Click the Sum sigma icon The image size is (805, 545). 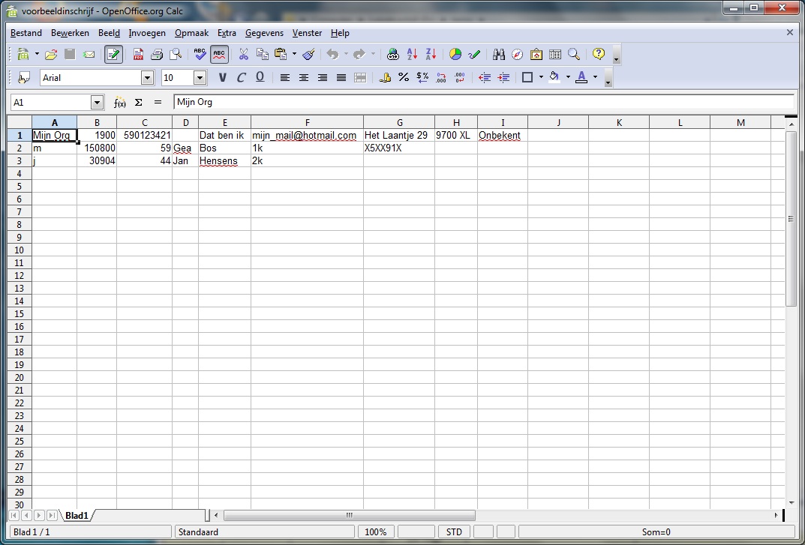tap(139, 103)
